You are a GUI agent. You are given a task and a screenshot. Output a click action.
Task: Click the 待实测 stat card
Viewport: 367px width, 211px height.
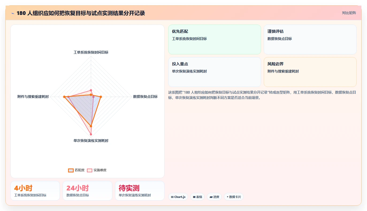click(x=140, y=191)
